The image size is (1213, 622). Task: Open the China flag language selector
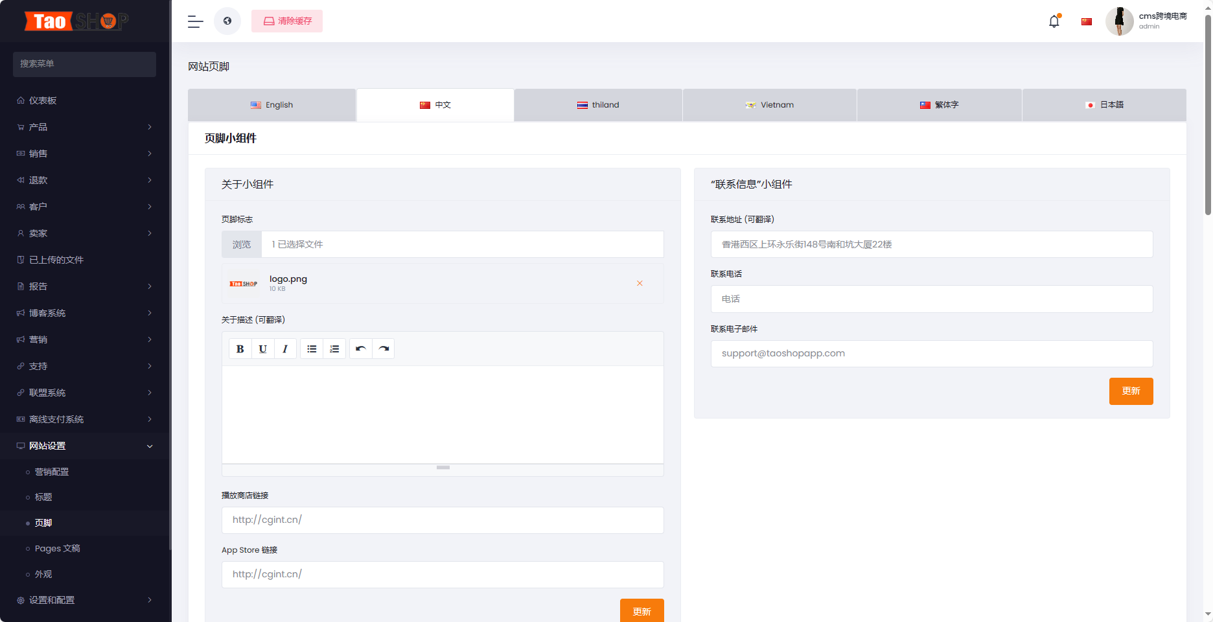click(1087, 21)
